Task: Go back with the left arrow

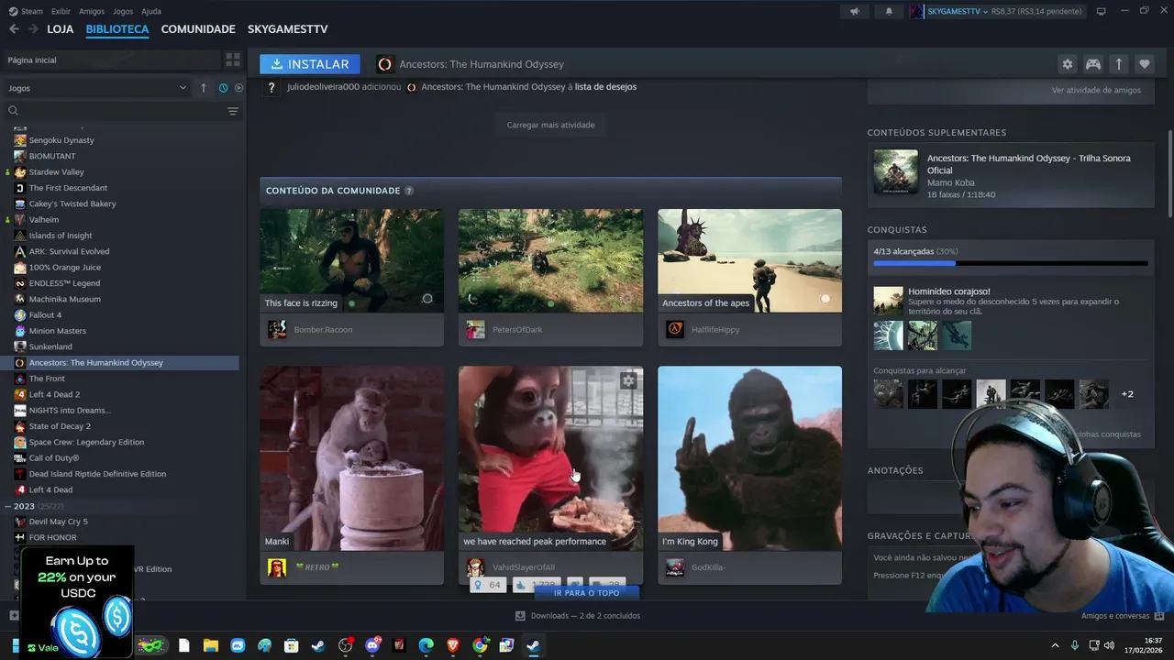Action: point(14,29)
